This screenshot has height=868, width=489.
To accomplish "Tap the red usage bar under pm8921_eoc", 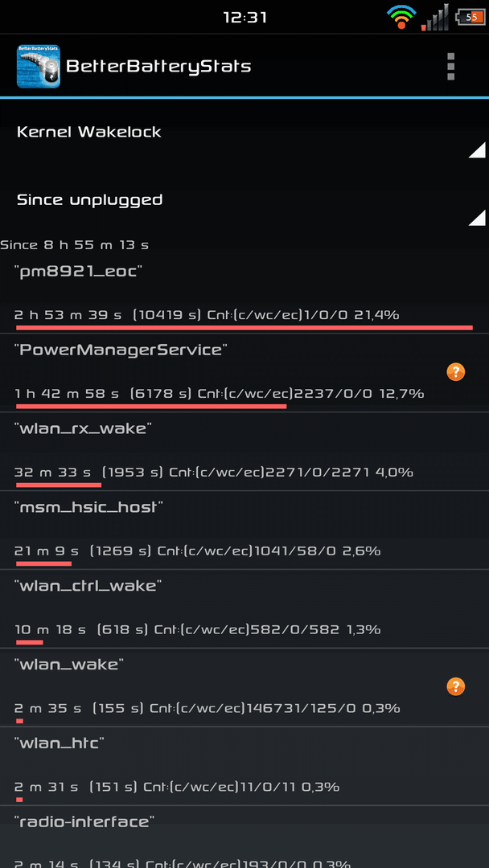I will (x=244, y=328).
